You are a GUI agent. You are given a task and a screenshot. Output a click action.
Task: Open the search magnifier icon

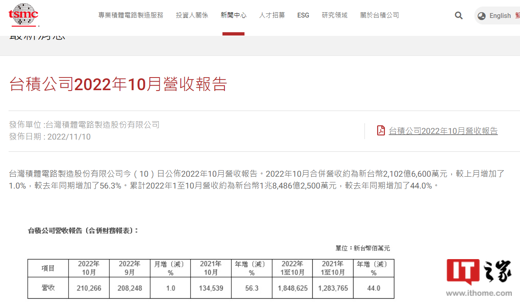[459, 16]
